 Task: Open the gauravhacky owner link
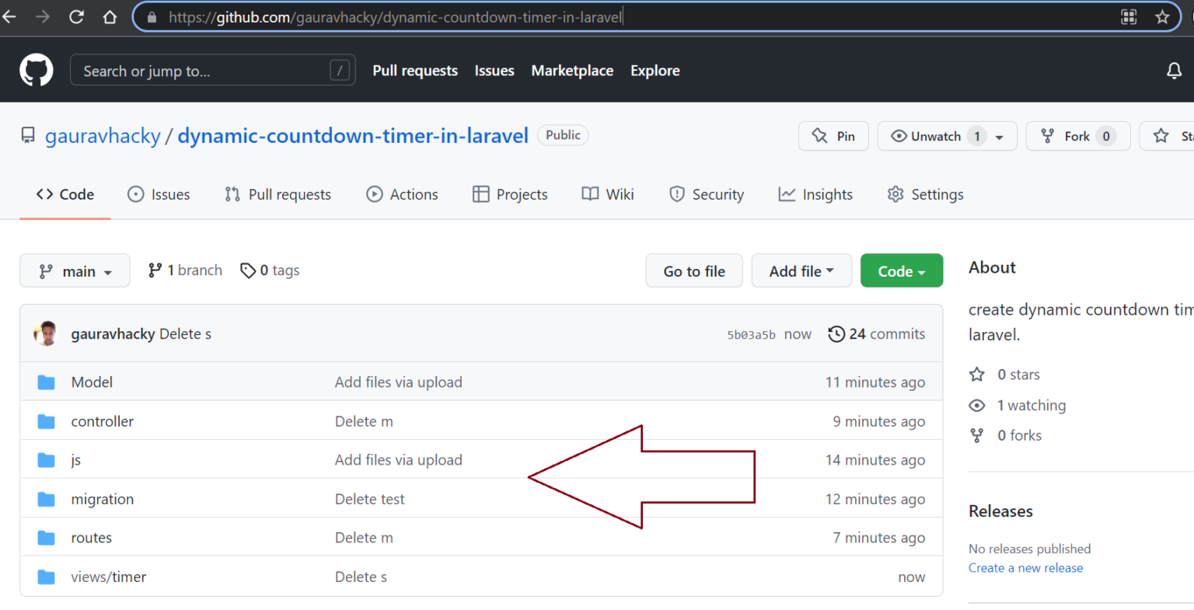pos(103,136)
